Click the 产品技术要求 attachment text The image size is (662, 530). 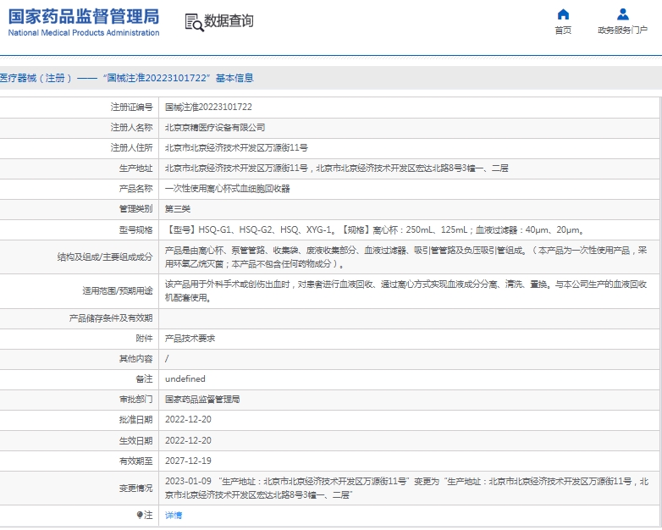pyautogui.click(x=190, y=339)
